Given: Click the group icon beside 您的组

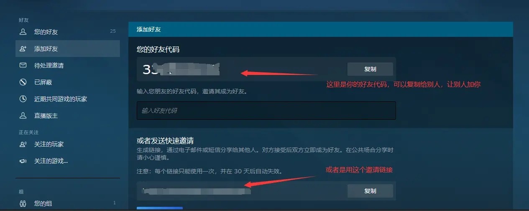Looking at the screenshot, I should pos(23,203).
